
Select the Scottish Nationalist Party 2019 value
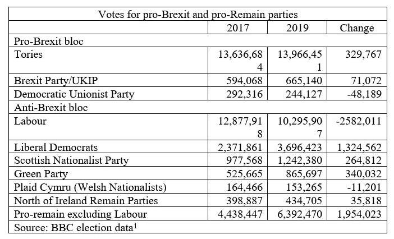pos(300,160)
